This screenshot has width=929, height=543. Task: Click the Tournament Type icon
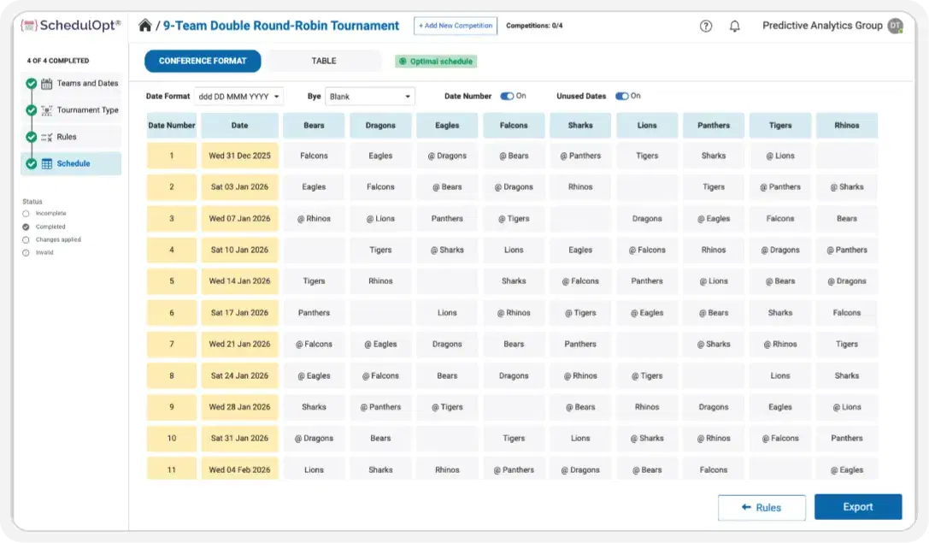click(47, 110)
